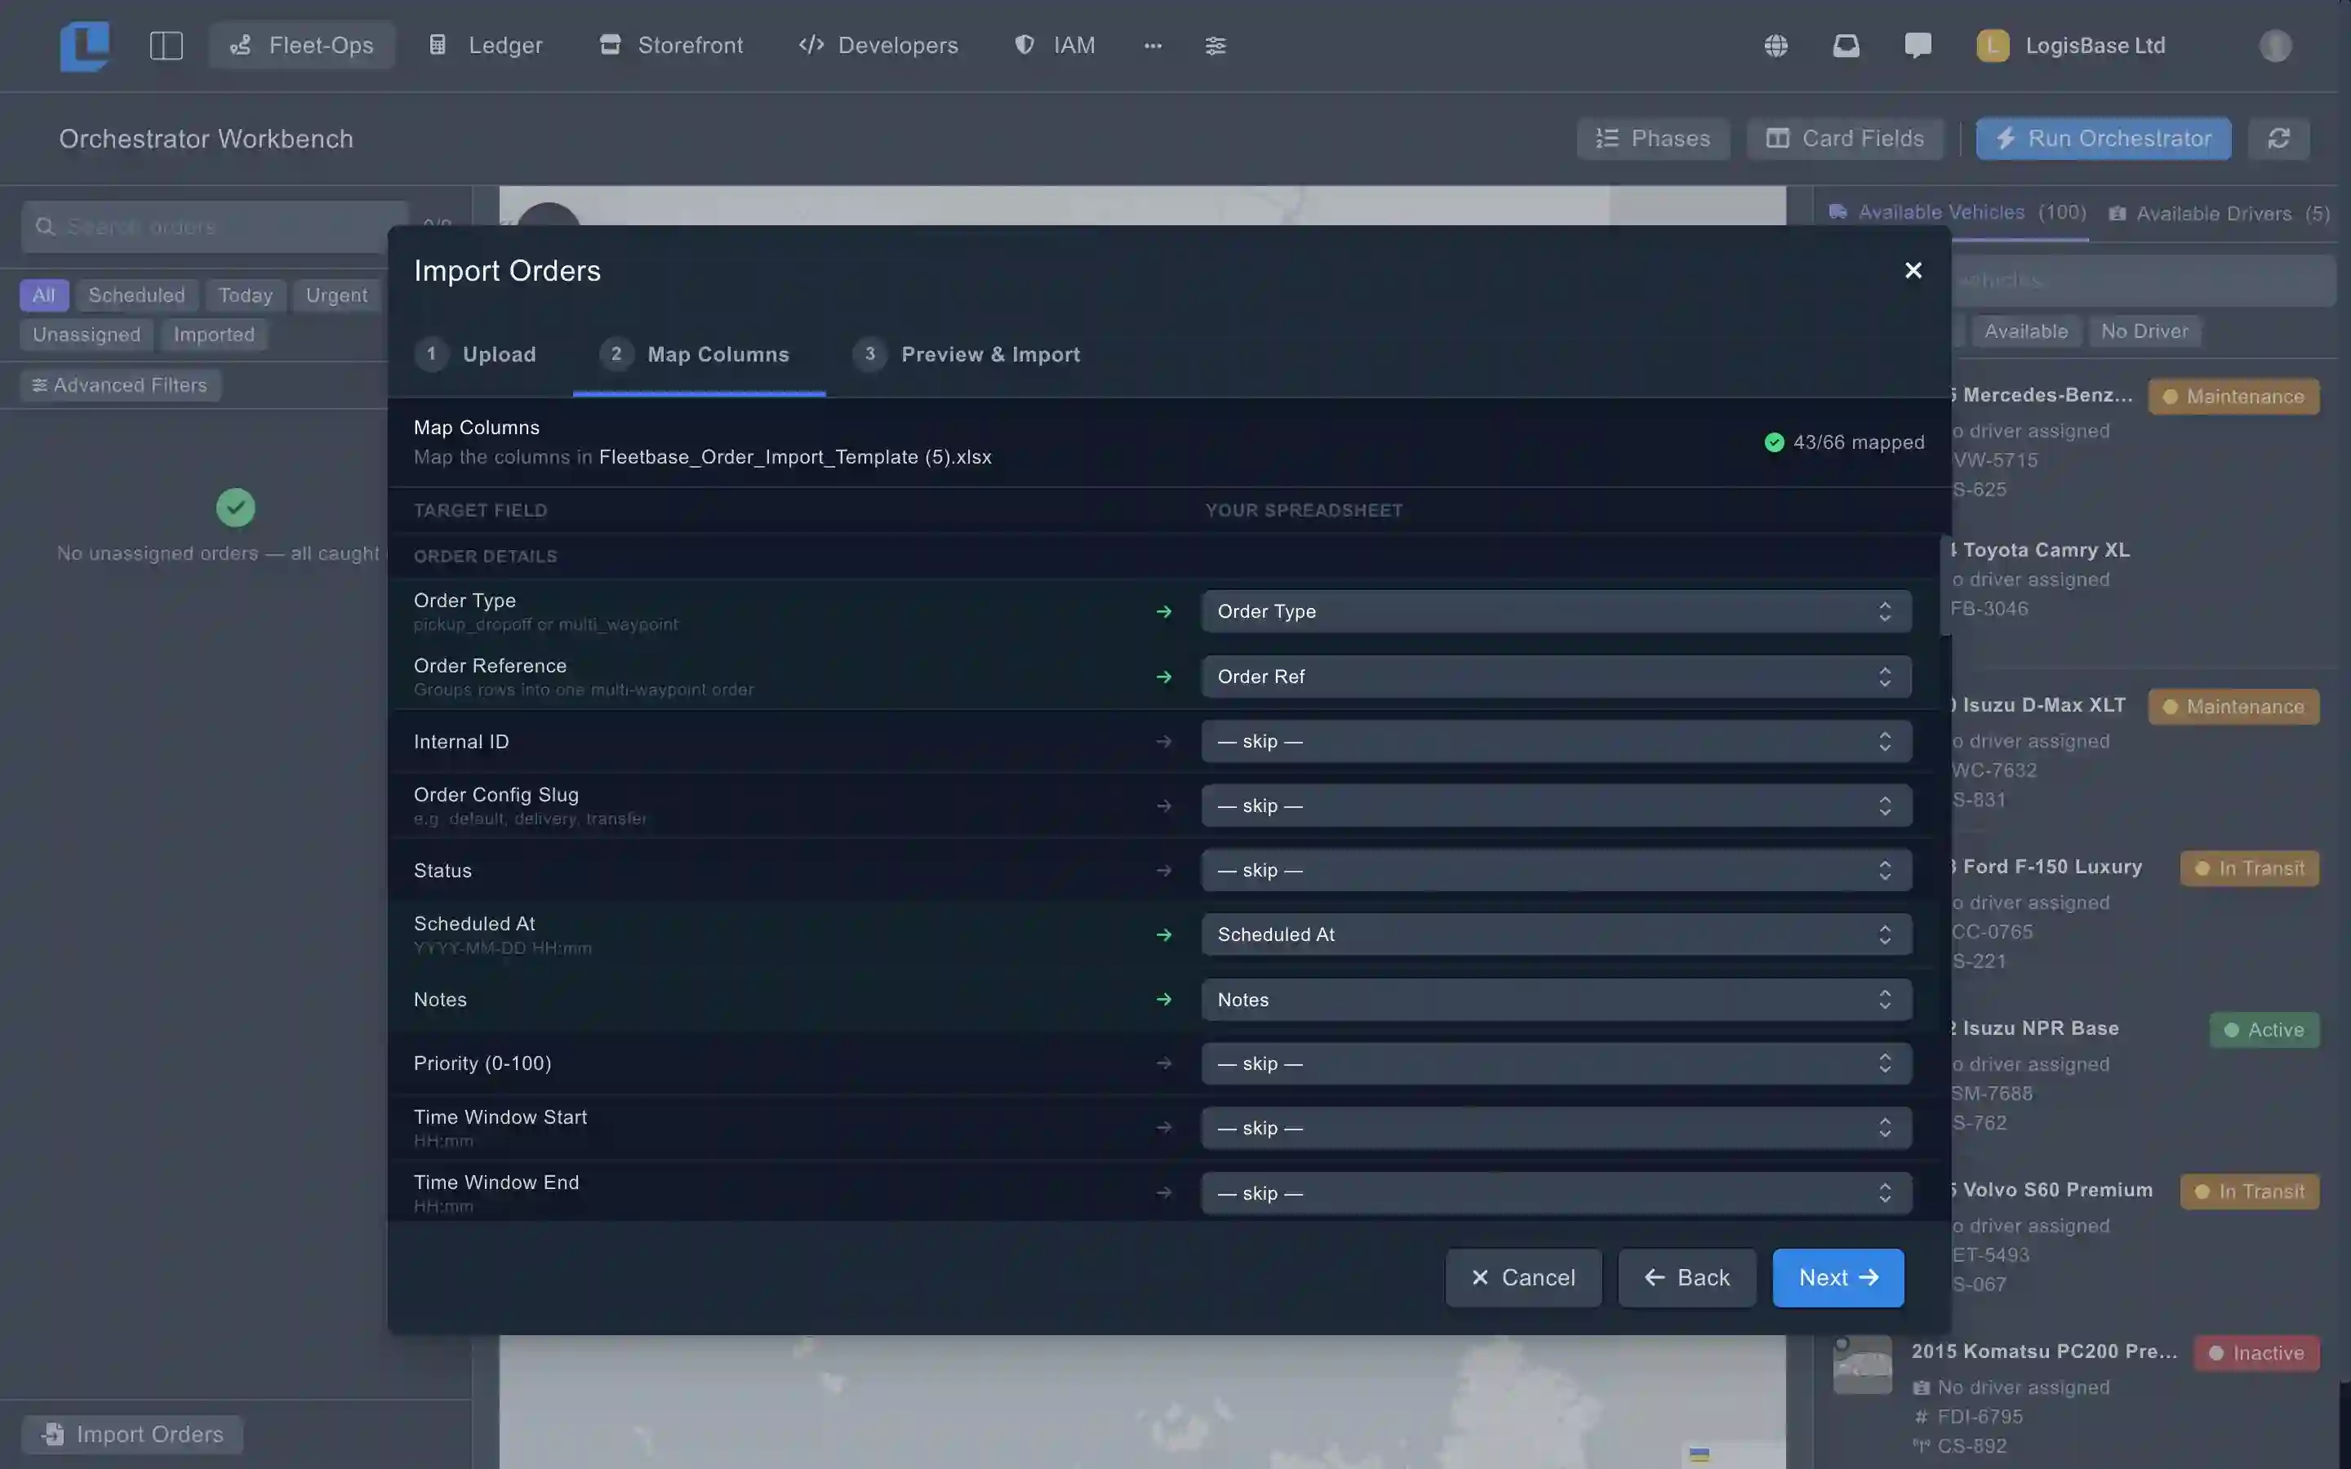This screenshot has width=2351, height=1469.
Task: Select the Unassigned orders filter
Action: [87, 335]
